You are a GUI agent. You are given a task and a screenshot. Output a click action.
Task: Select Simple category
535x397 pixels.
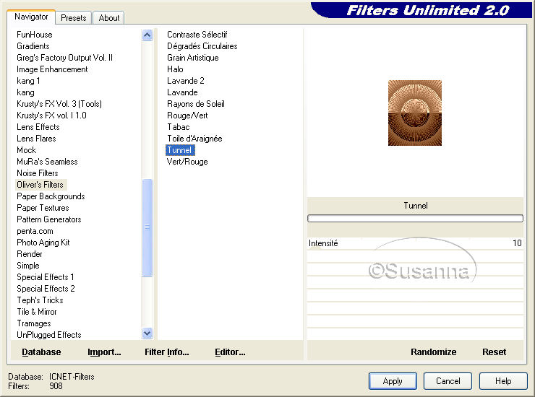click(x=28, y=266)
